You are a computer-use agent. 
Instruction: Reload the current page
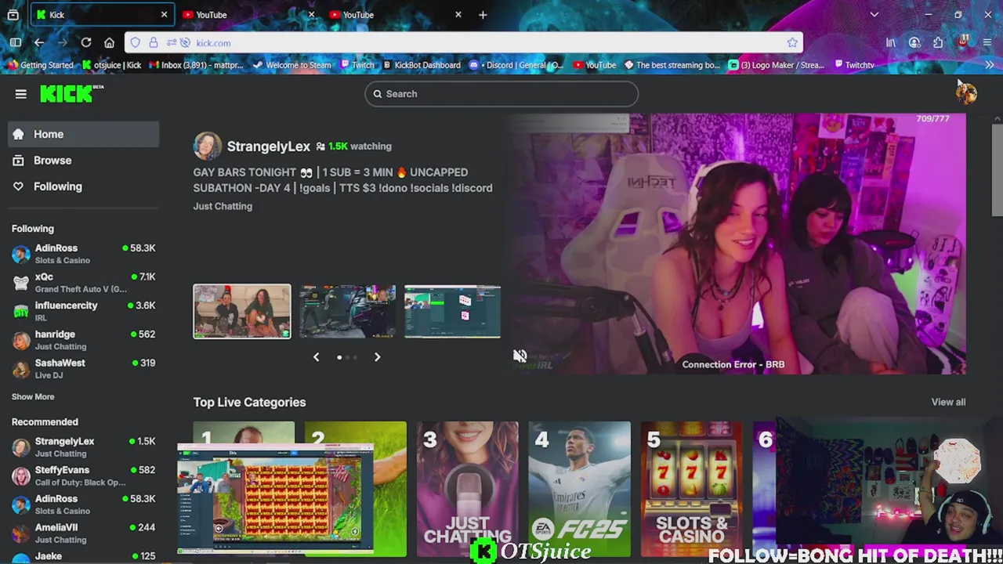pos(86,43)
